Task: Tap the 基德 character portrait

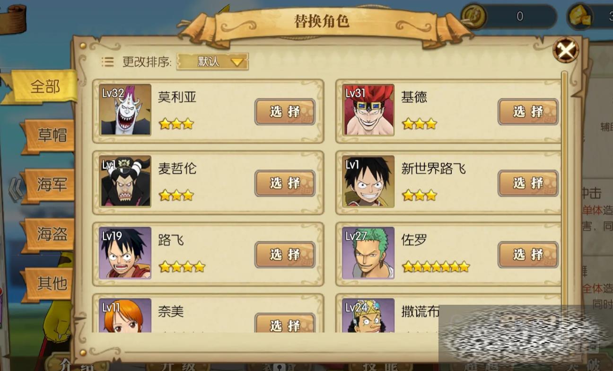Action: coord(369,110)
